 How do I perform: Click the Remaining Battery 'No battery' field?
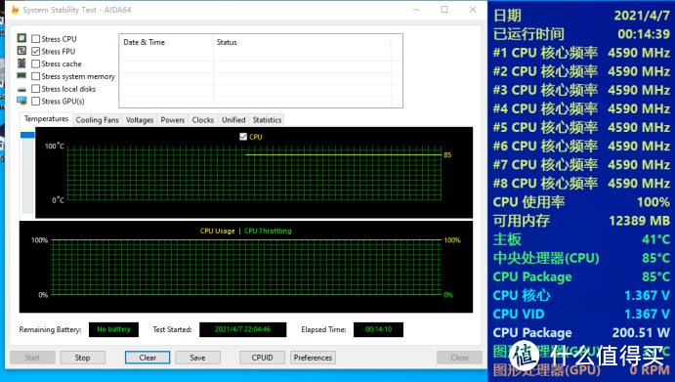113,329
